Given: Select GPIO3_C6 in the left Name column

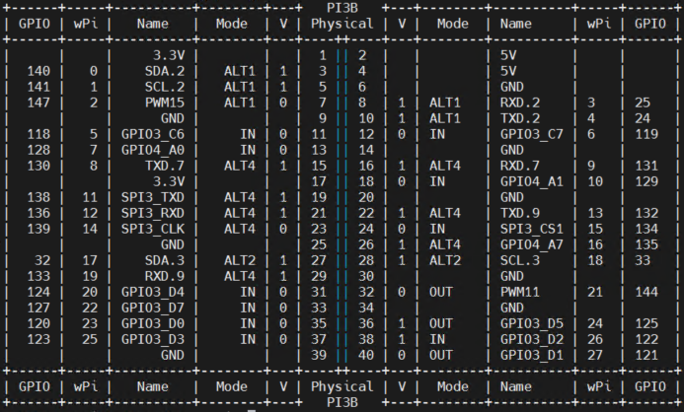Looking at the screenshot, I should click(152, 134).
